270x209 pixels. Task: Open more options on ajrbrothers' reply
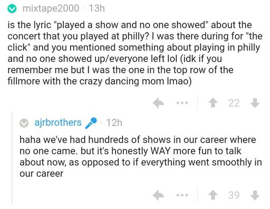(182, 195)
